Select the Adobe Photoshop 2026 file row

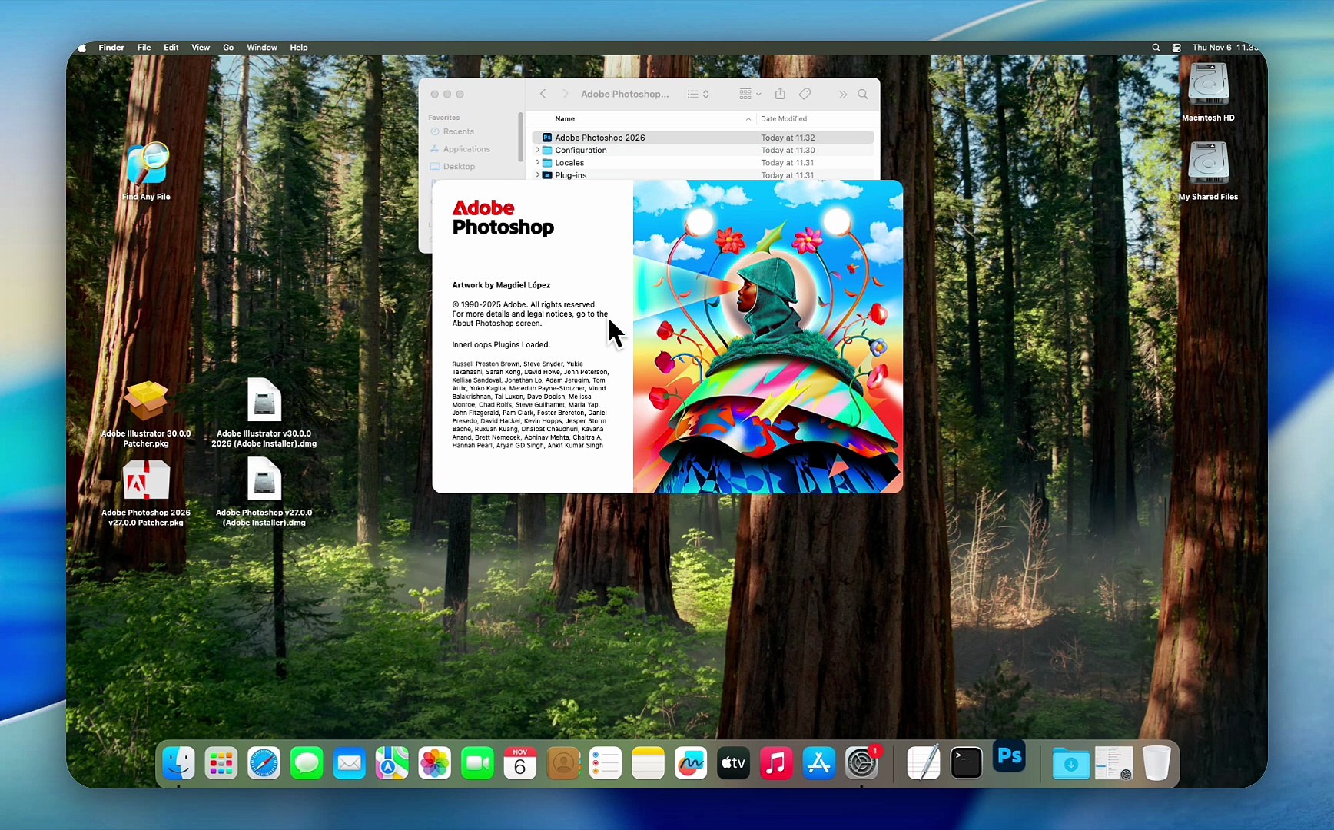pyautogui.click(x=703, y=138)
